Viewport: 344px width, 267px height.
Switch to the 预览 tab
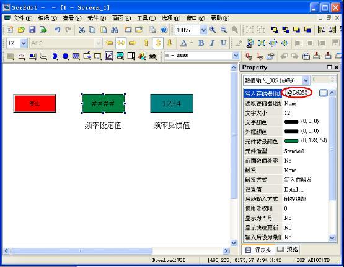click(x=287, y=249)
